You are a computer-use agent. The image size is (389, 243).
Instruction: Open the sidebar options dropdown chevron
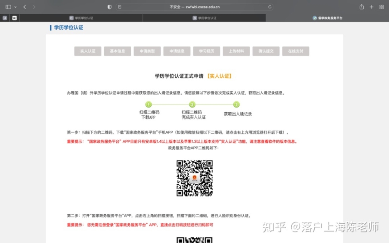[x=16, y=7]
